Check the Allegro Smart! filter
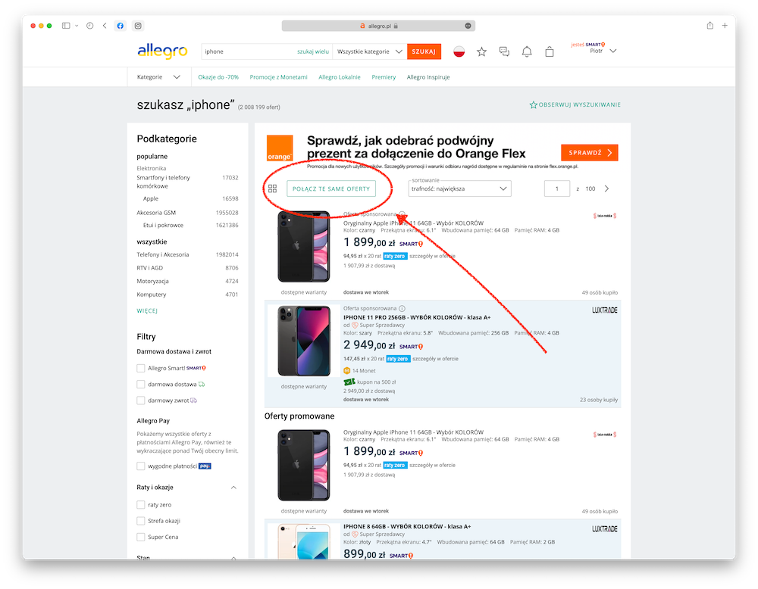The image size is (758, 589). [141, 369]
